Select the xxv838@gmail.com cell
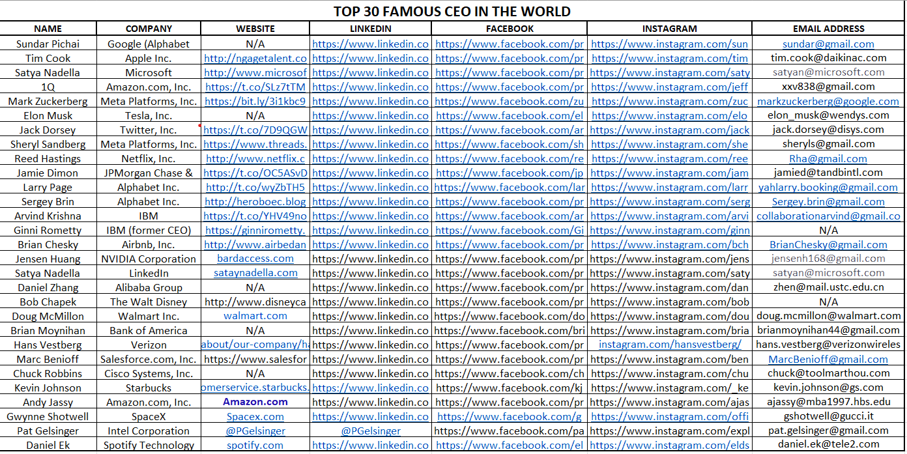The width and height of the screenshot is (907, 454). (829, 87)
